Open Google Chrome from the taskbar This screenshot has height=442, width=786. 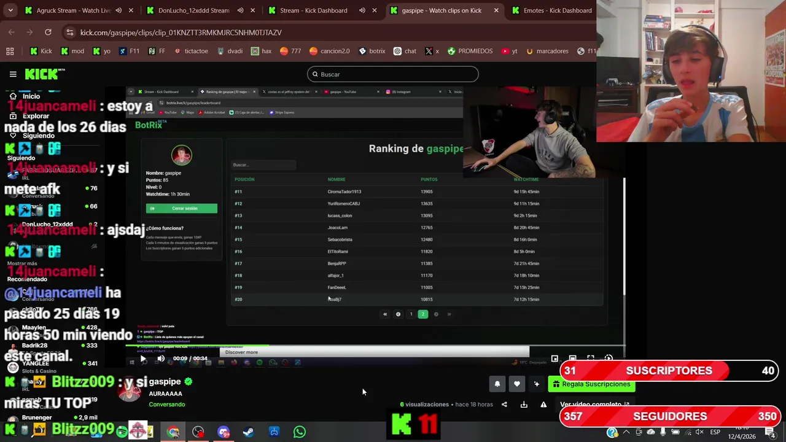coord(173,432)
